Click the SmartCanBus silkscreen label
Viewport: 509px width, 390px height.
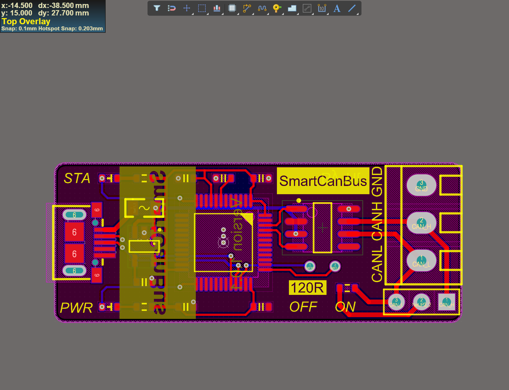[x=323, y=181]
